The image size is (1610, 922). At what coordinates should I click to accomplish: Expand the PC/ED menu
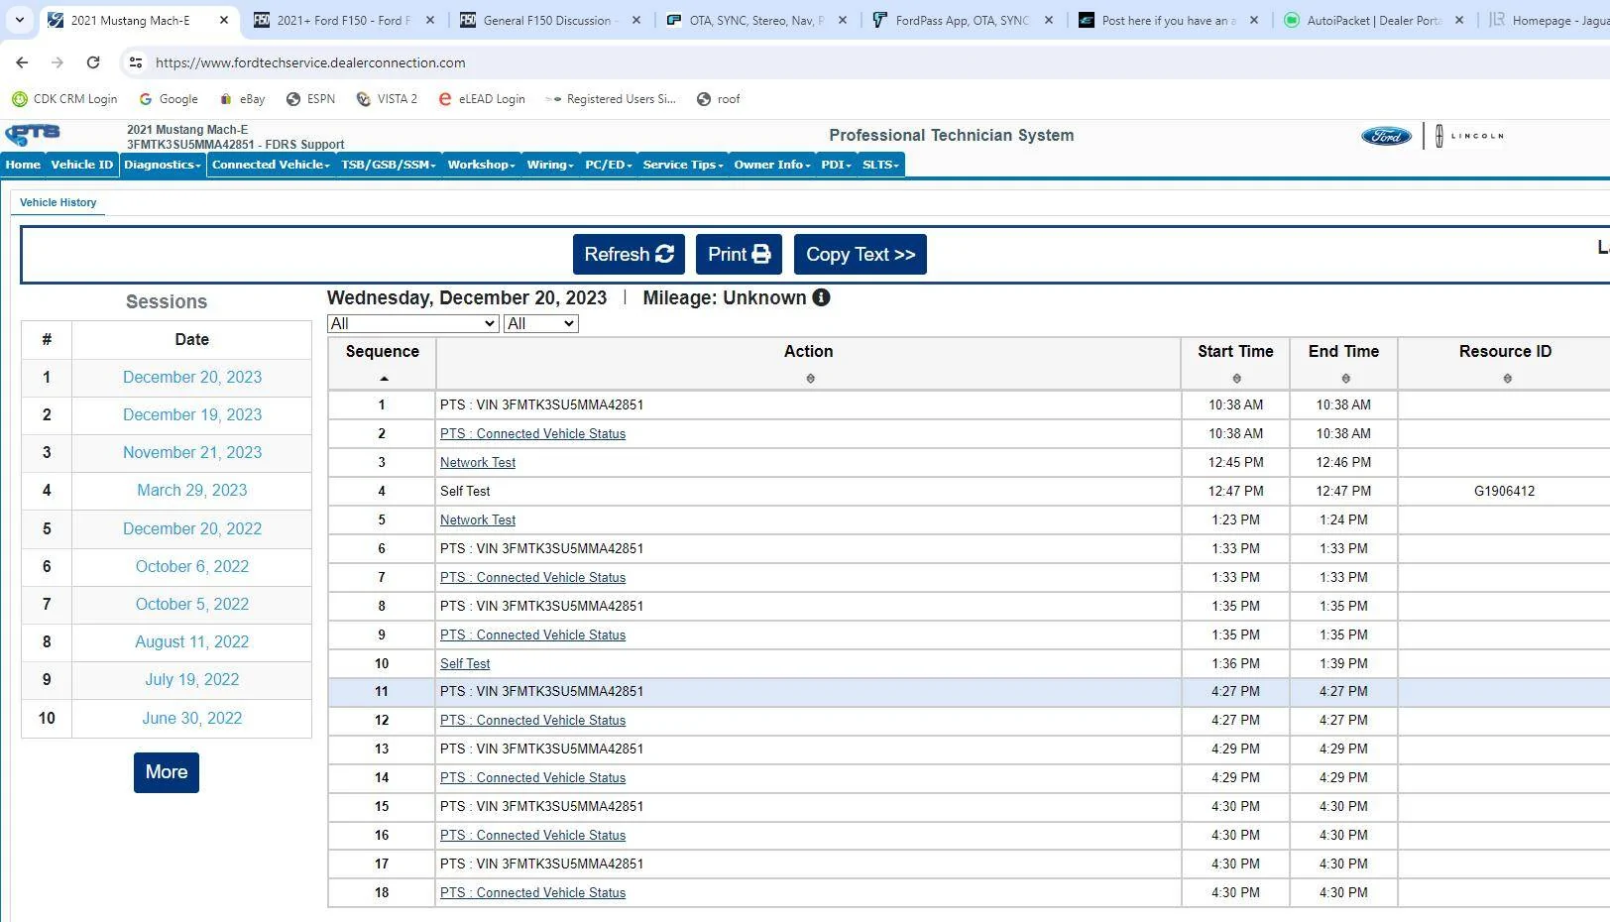609,165
